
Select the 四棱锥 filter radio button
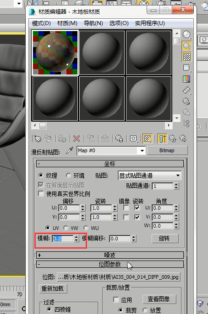tap(49, 309)
